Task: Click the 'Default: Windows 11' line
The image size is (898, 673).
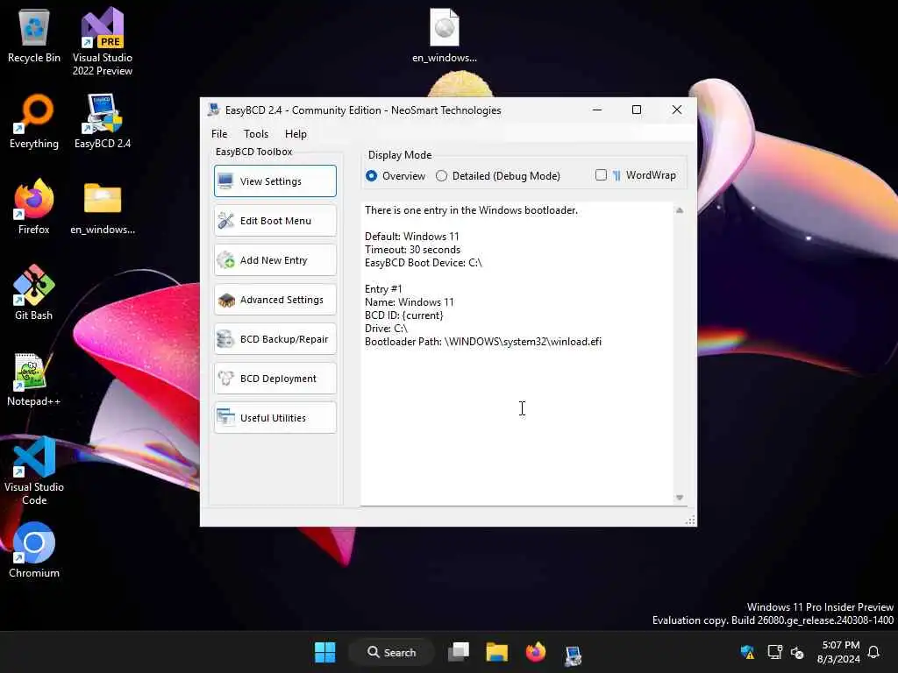Action: [412, 237]
